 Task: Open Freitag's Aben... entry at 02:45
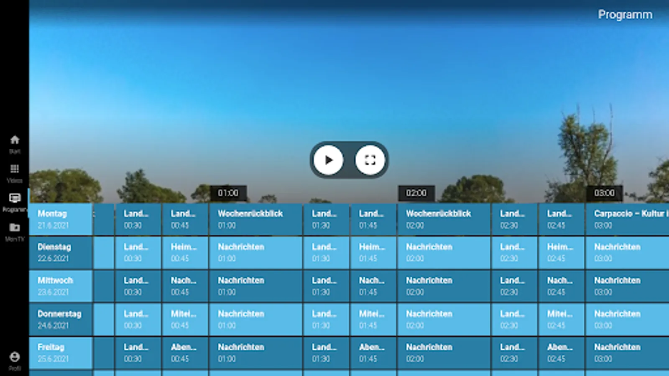[562, 353]
